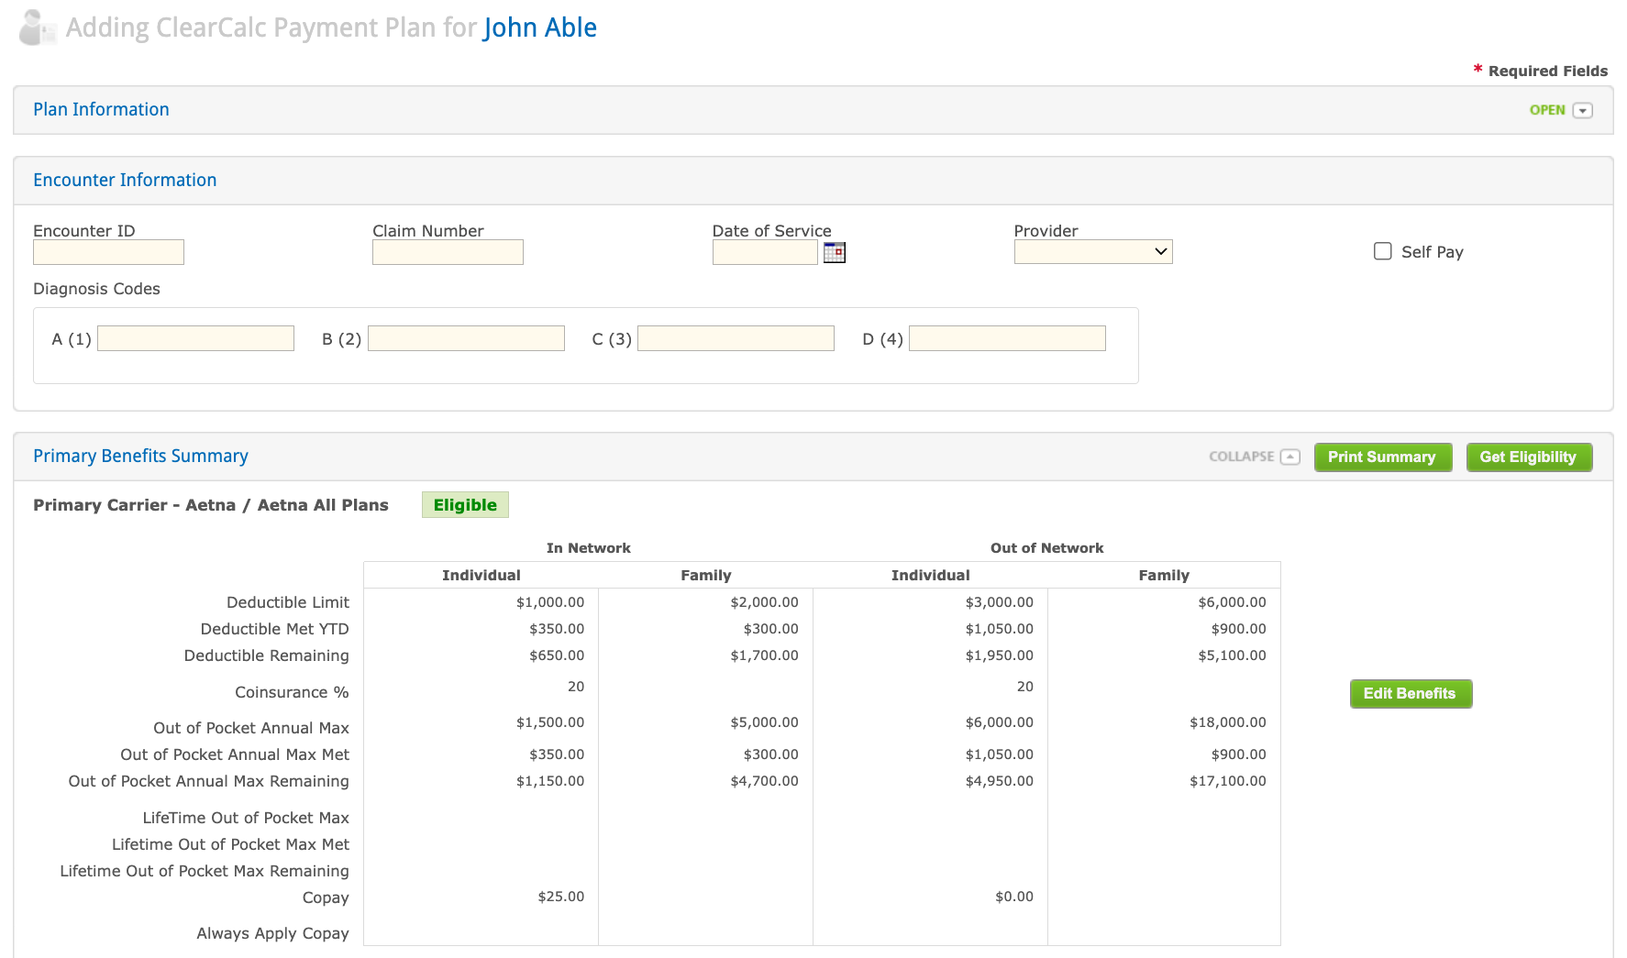Click inside the Claim Number field

click(x=447, y=251)
